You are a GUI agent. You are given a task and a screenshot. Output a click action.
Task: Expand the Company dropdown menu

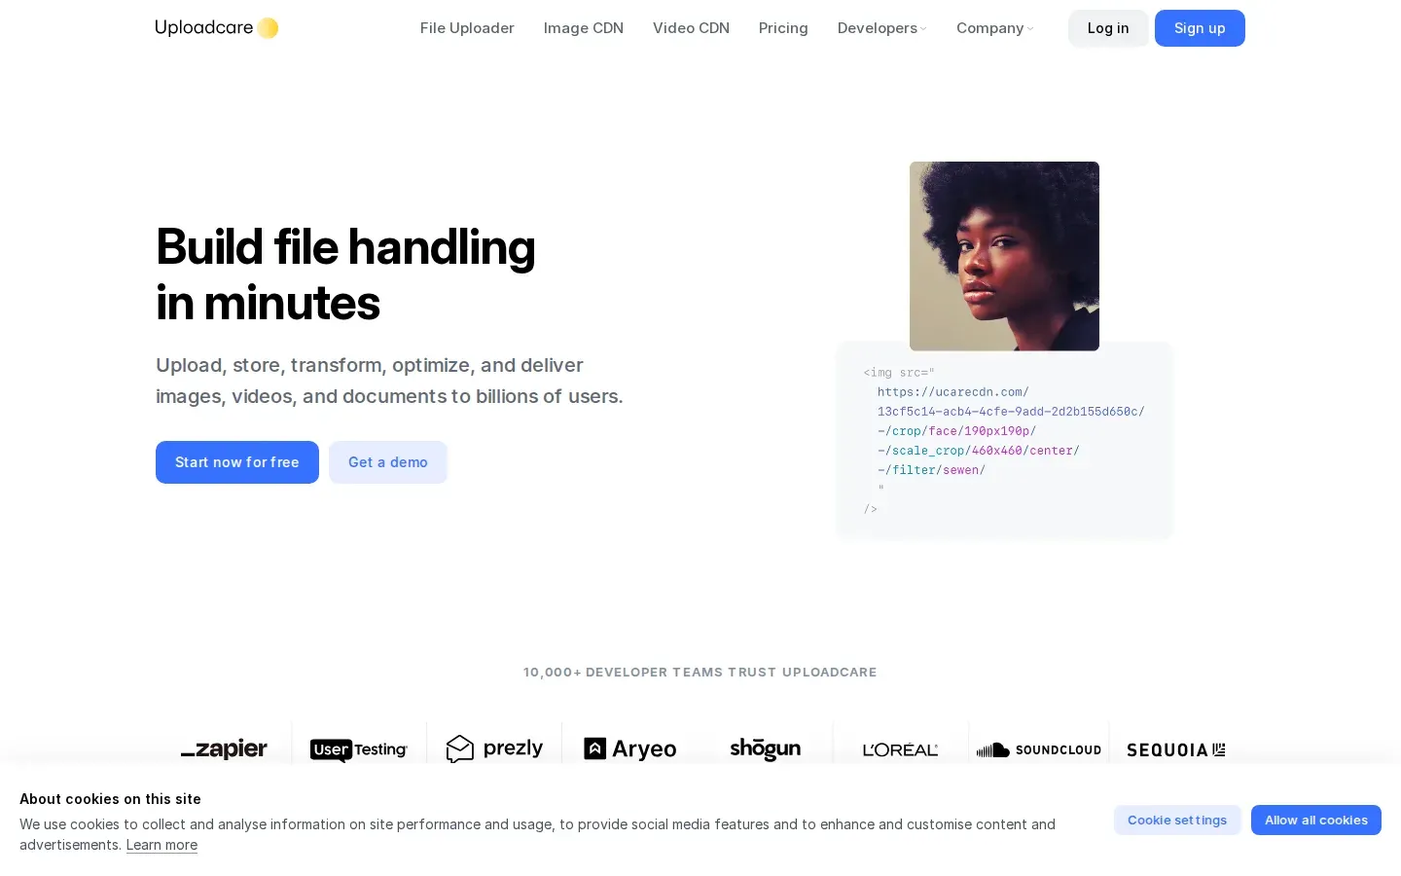point(995,28)
